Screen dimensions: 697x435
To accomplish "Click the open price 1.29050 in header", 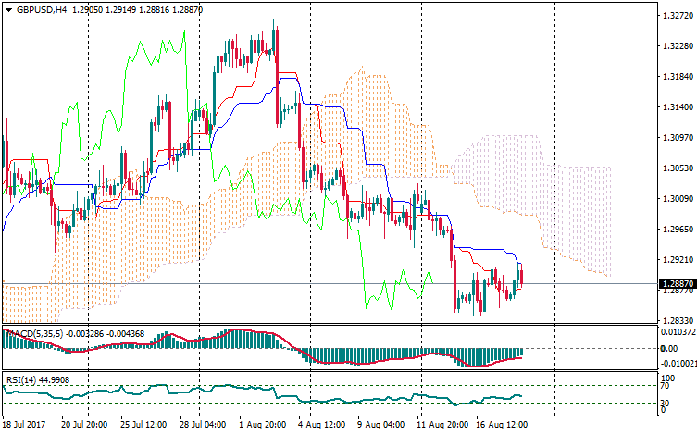I will (87, 10).
